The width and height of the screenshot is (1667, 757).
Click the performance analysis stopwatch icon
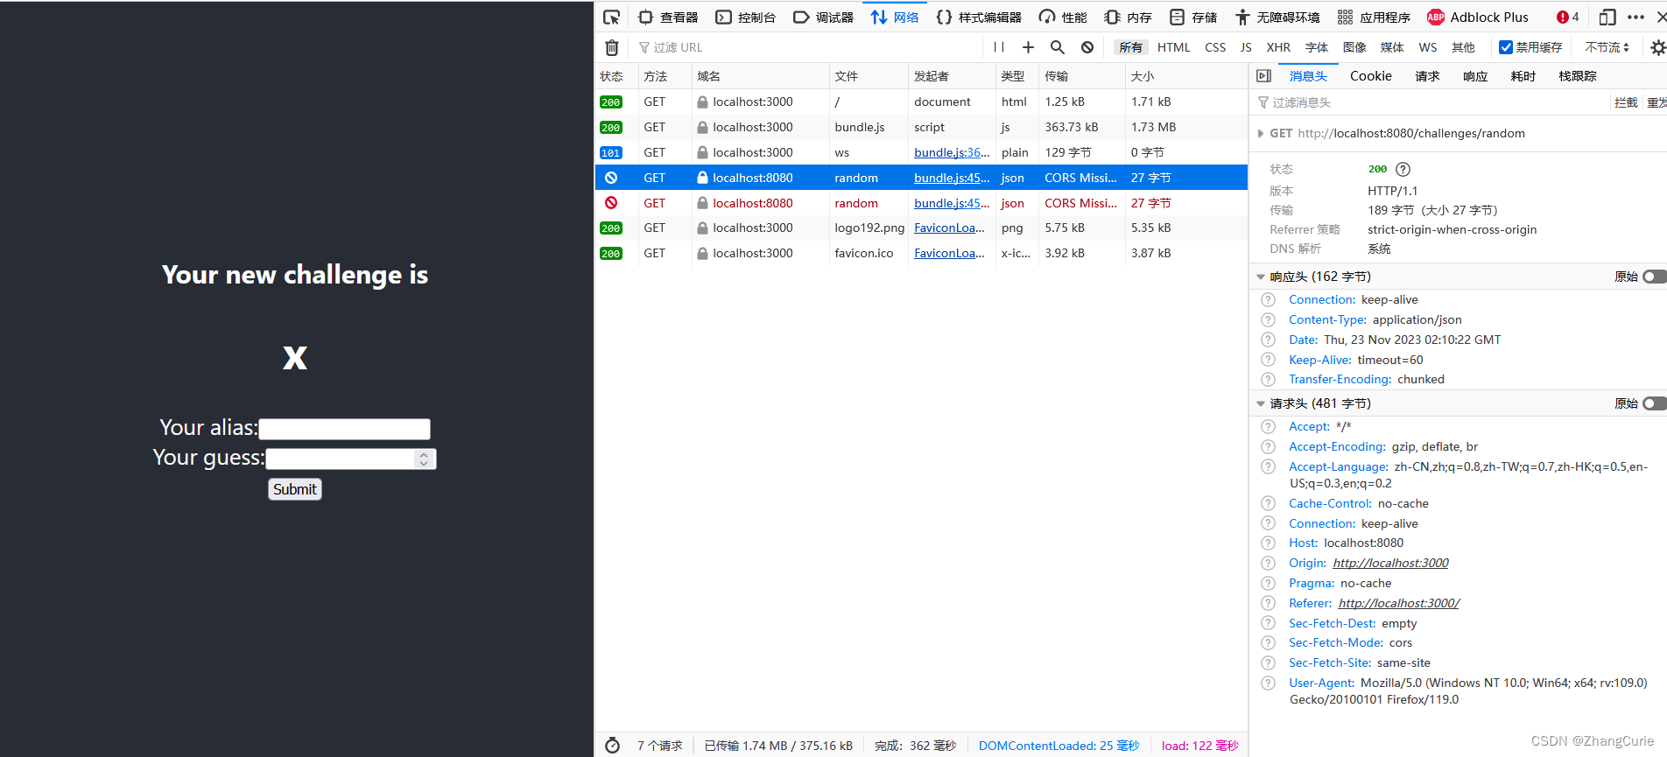(612, 746)
